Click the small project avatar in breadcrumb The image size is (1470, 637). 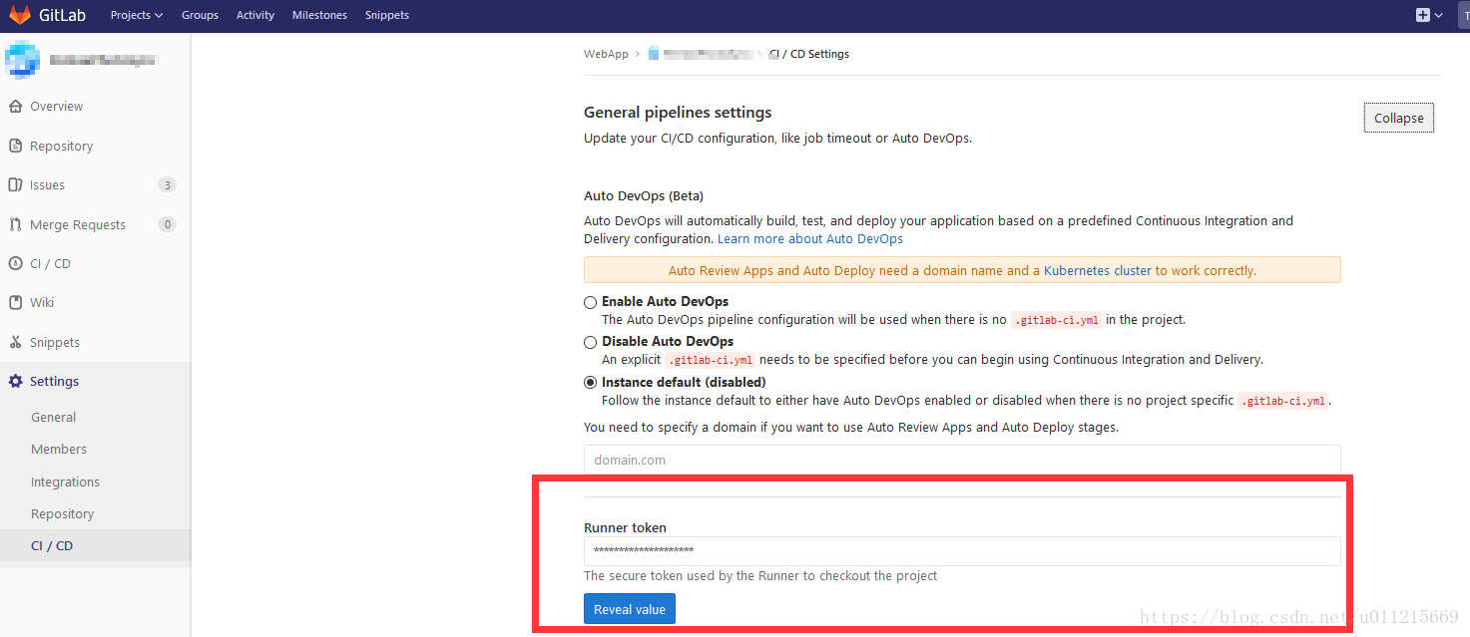pyautogui.click(x=654, y=54)
